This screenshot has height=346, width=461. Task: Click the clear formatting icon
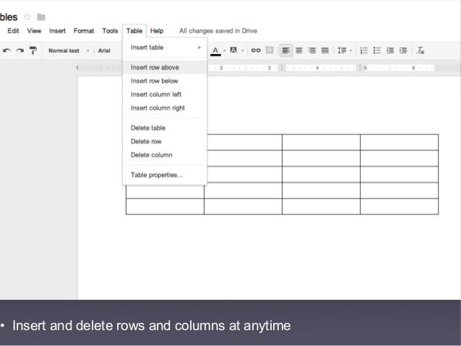click(421, 51)
